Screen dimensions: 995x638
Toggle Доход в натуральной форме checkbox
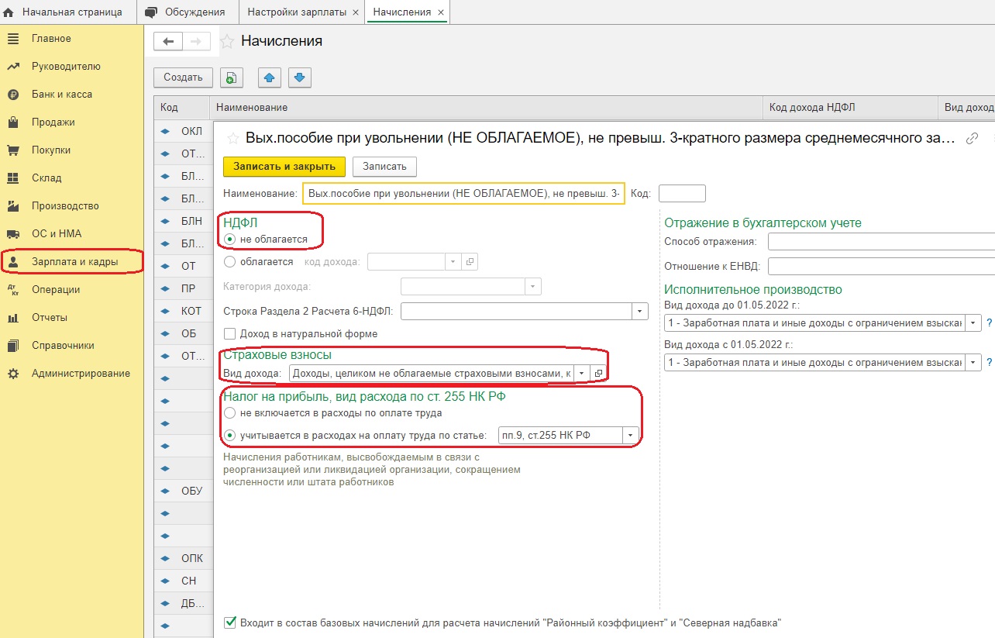[x=229, y=334]
